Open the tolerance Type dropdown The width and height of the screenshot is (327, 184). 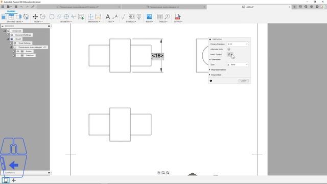point(238,65)
